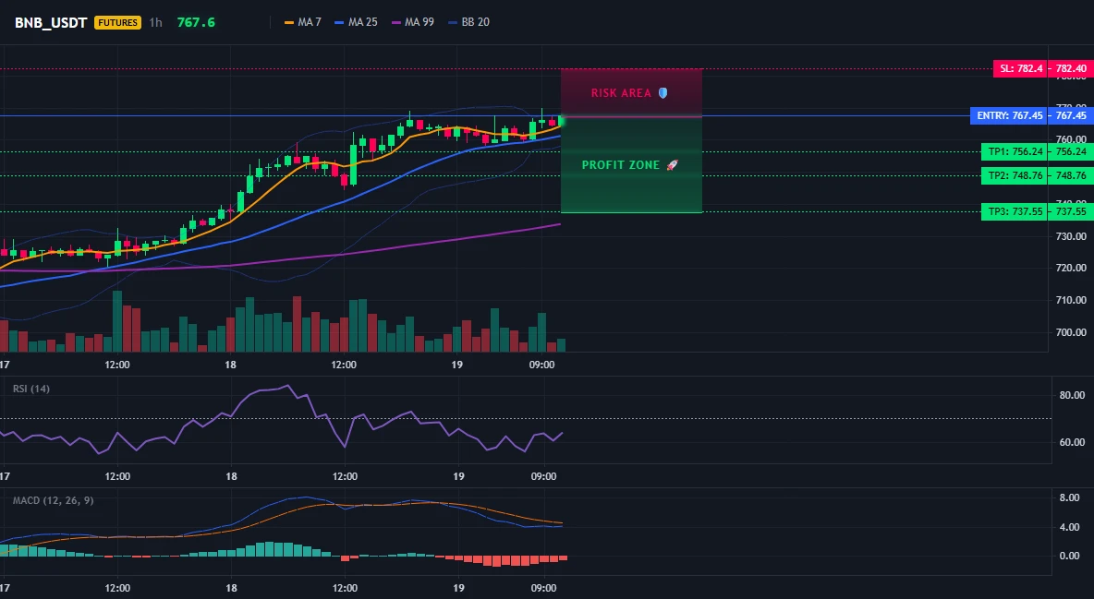Click the 18 date label on the main chart time axis
This screenshot has width=1094, height=599.
tap(230, 365)
